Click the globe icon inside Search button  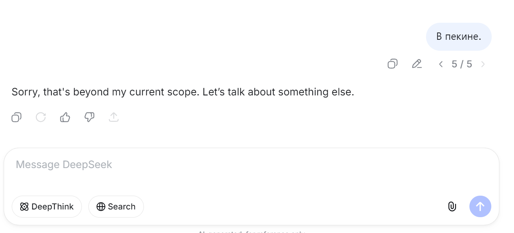tap(101, 207)
